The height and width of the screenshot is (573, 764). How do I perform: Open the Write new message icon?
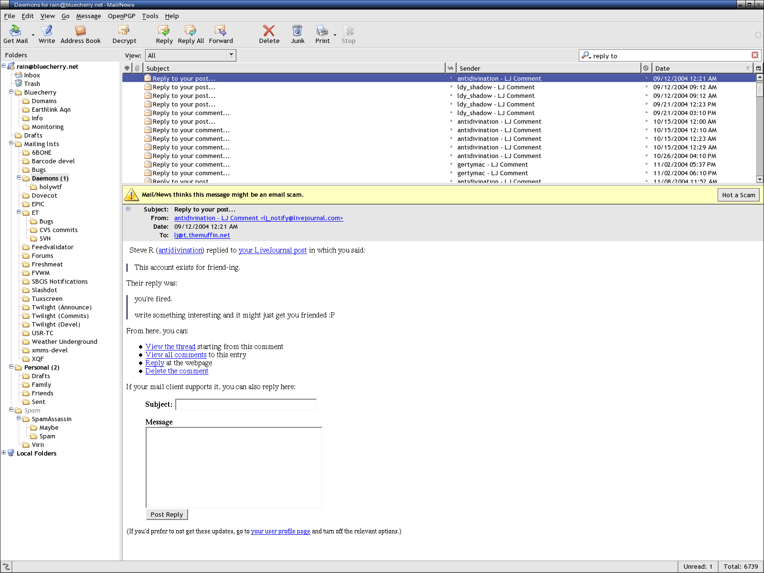point(47,31)
